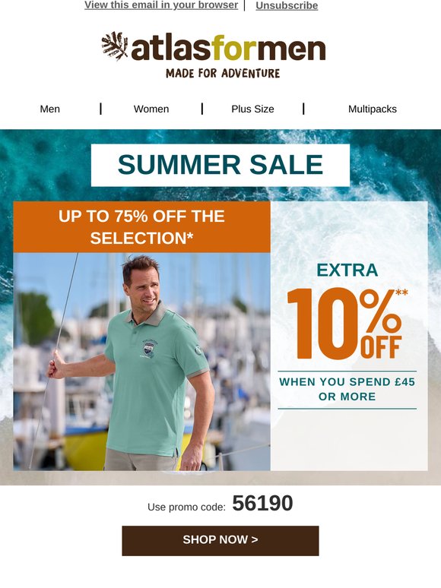Open the atlasformen brand wordmark
The width and height of the screenshot is (441, 588).
(228, 49)
